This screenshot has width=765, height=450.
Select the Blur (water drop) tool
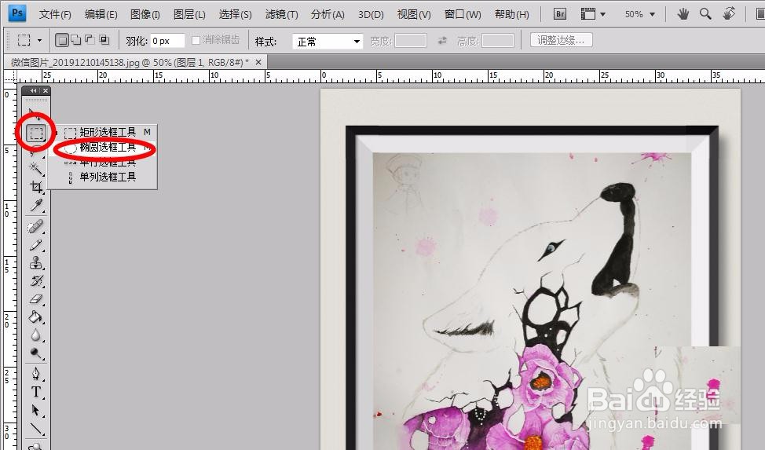click(x=35, y=335)
